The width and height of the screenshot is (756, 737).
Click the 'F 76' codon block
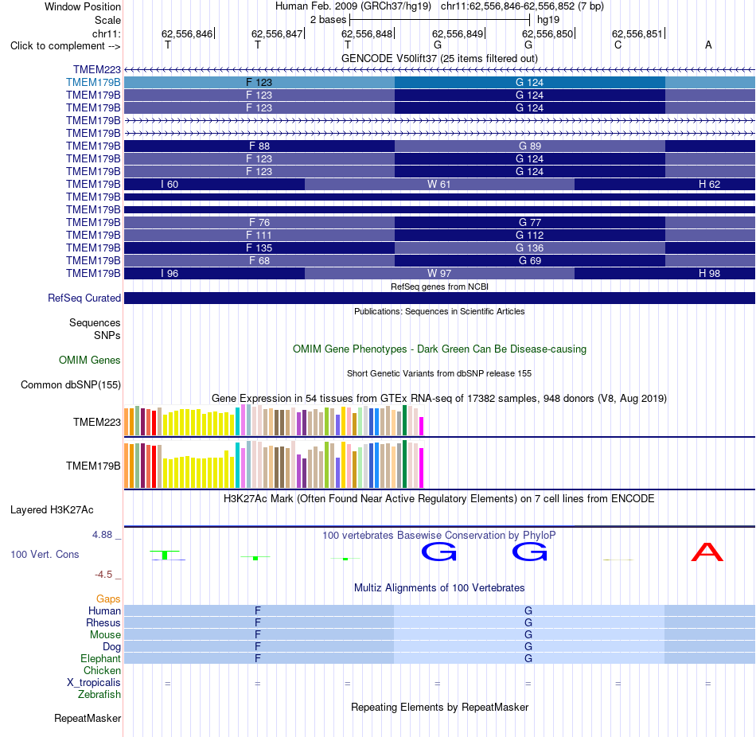[259, 222]
